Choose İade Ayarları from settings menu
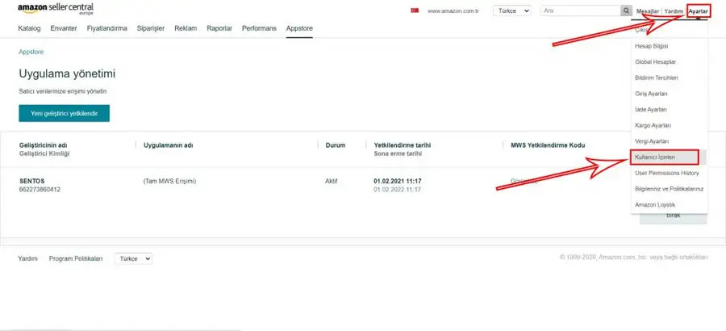 pos(651,110)
